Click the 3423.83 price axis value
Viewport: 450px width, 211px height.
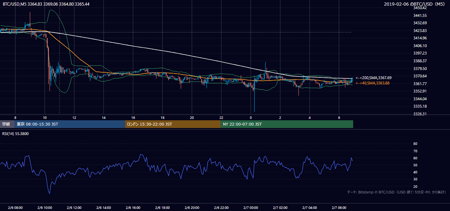tap(420, 31)
